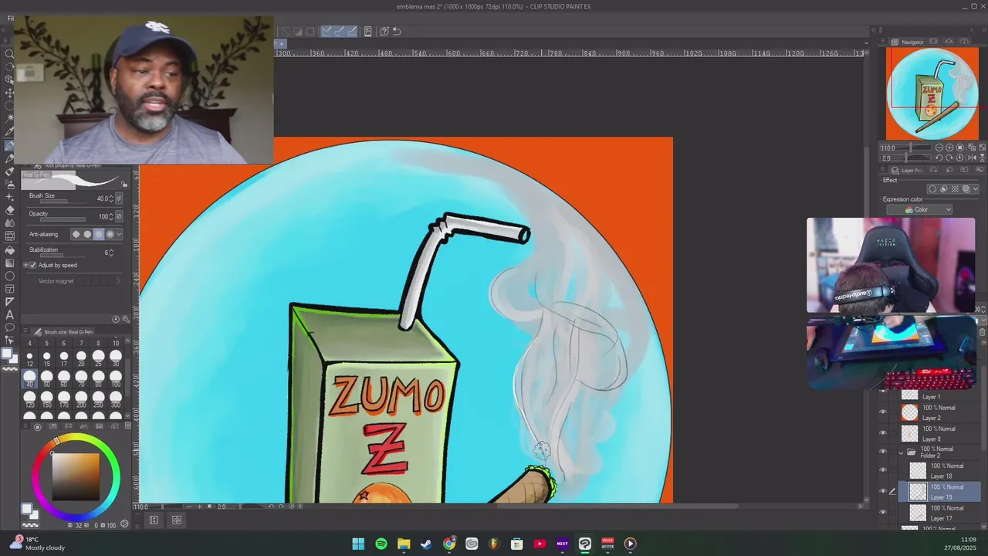Choose brush size 50 preset
Screen dimensions: 988x556
46,378
